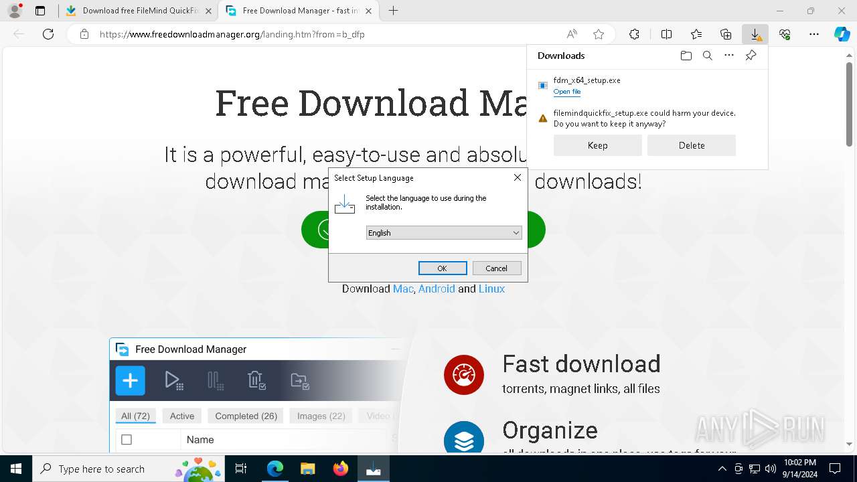The height and width of the screenshot is (482, 857).
Task: Open the downloads folder icon
Action: pos(686,56)
